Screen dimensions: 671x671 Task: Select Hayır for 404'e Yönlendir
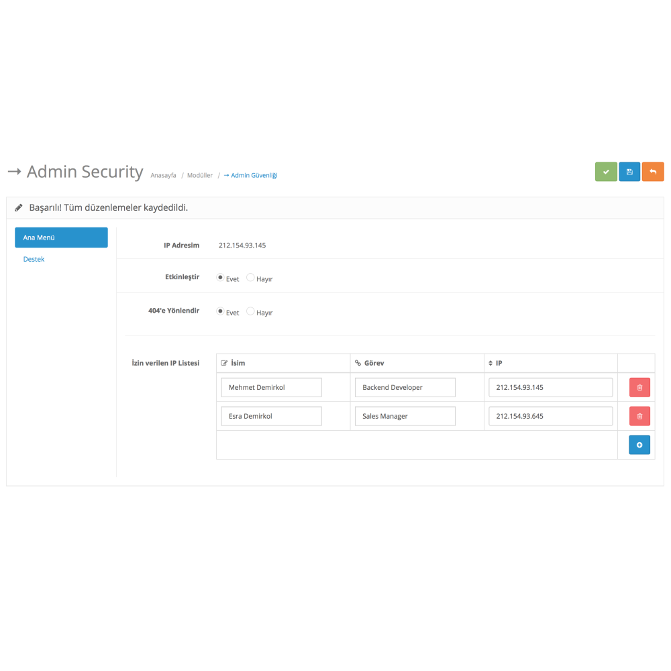(249, 311)
